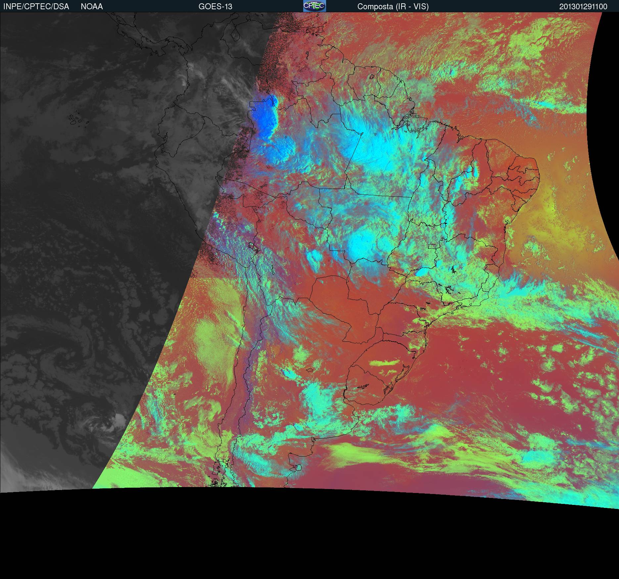Select the NOAA label in the header
This screenshot has height=579, width=619.
point(92,7)
